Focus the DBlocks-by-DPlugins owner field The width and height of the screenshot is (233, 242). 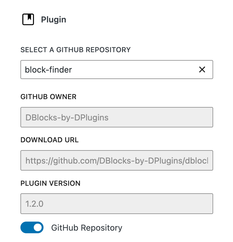tap(117, 117)
